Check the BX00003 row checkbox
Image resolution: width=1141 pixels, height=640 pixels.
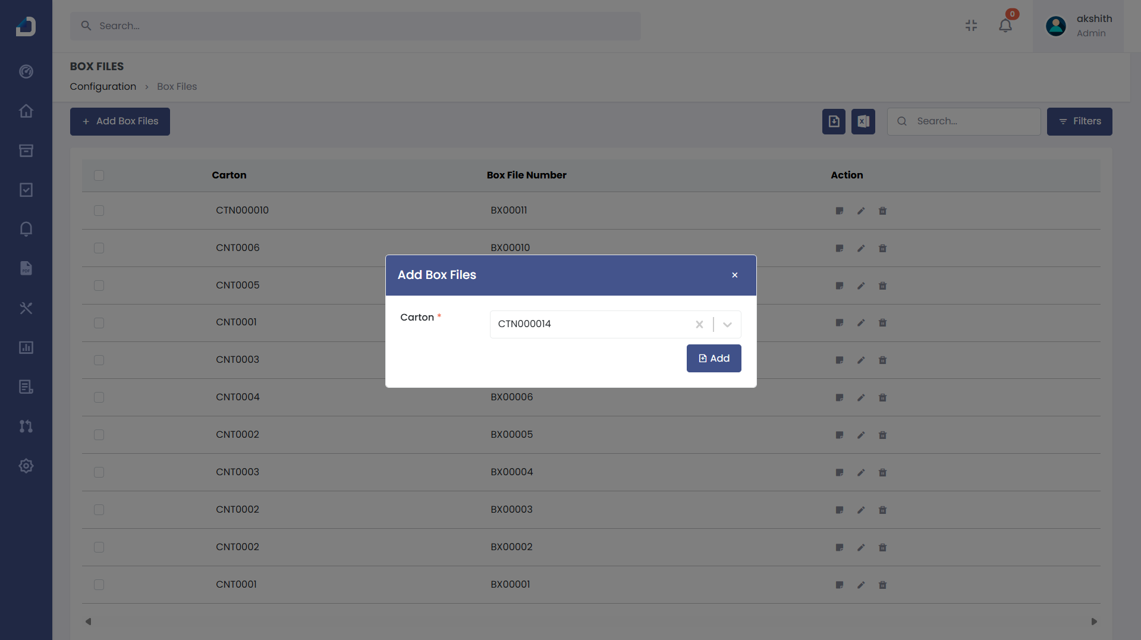click(x=99, y=510)
